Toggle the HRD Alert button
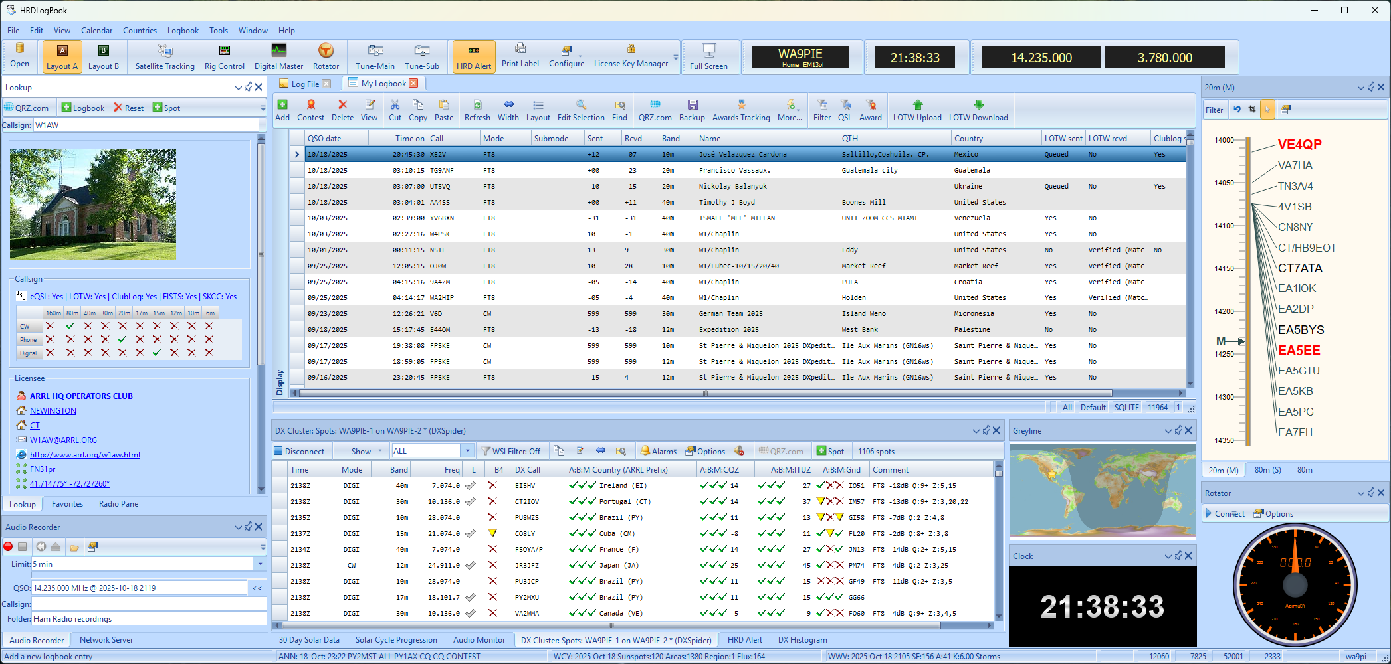This screenshot has width=1391, height=664. pyautogui.click(x=474, y=56)
